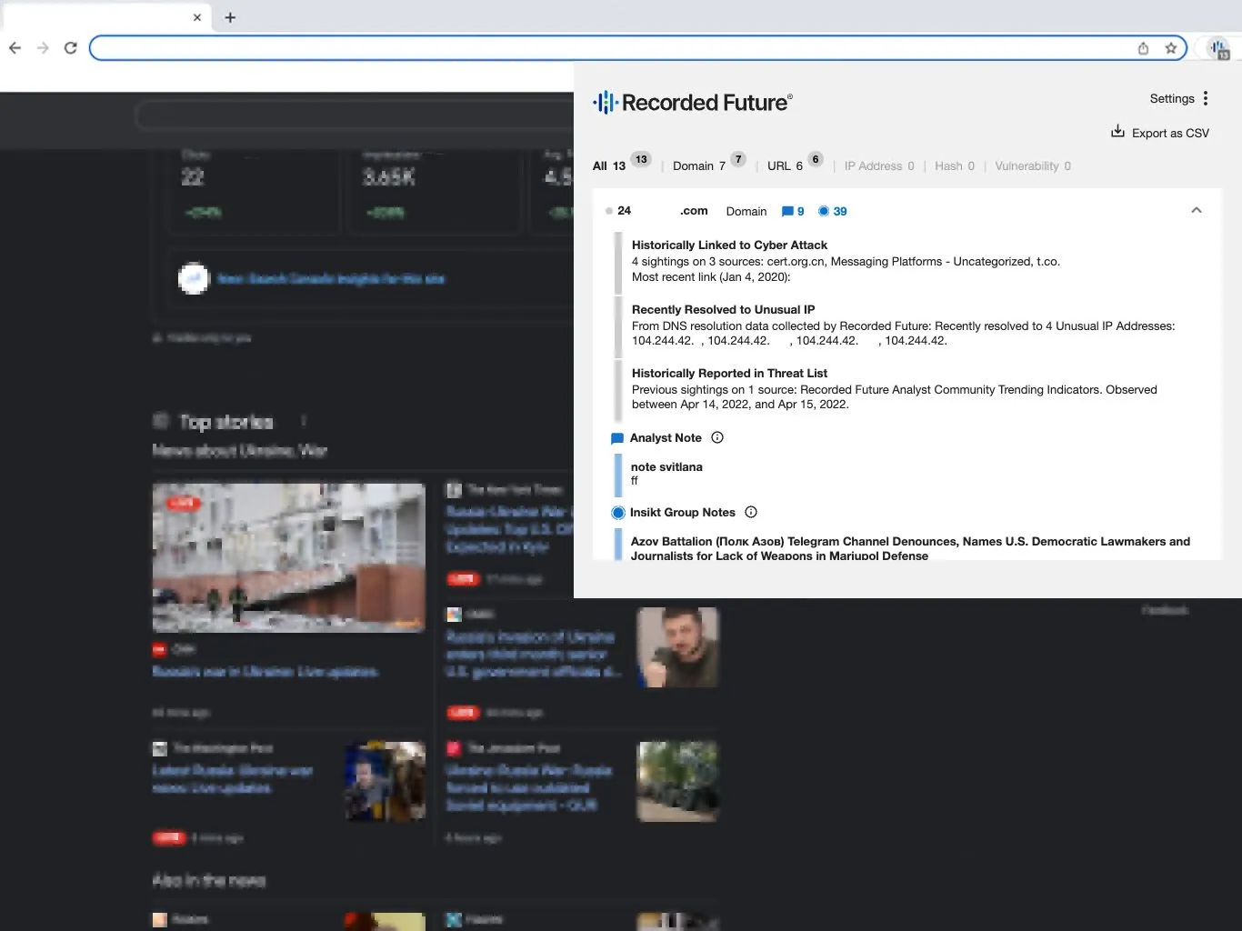Click 'Historically Reported in Threat List' heading

pyautogui.click(x=729, y=373)
